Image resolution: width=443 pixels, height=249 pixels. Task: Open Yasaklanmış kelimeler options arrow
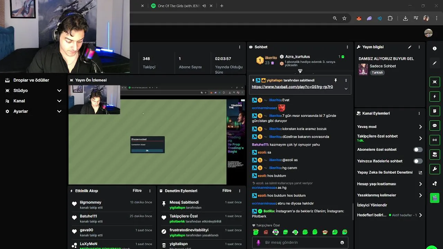(421, 195)
